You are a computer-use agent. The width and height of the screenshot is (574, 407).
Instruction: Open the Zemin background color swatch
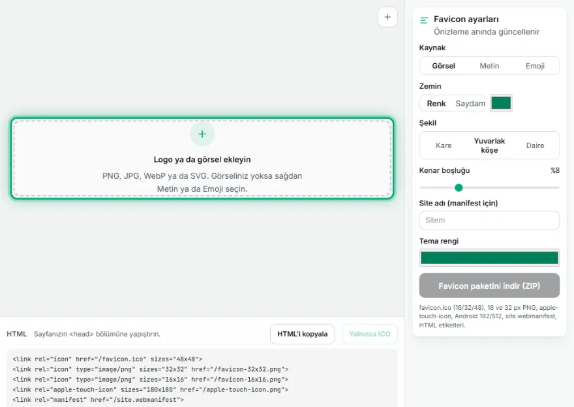click(501, 103)
